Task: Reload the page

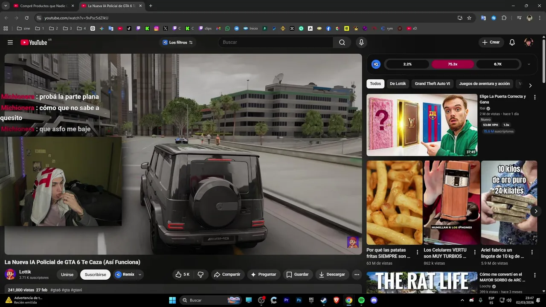Action: pyautogui.click(x=26, y=18)
